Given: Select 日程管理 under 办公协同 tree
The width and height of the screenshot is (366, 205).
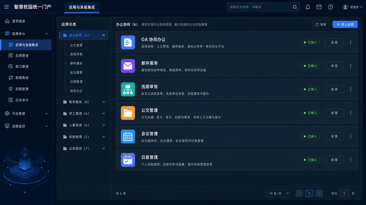Looking at the screenshot, I should point(76,82).
